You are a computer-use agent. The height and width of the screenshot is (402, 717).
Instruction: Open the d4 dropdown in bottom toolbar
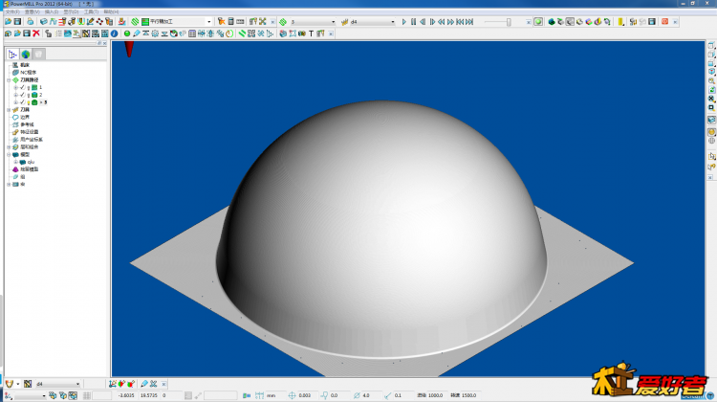[77, 384]
